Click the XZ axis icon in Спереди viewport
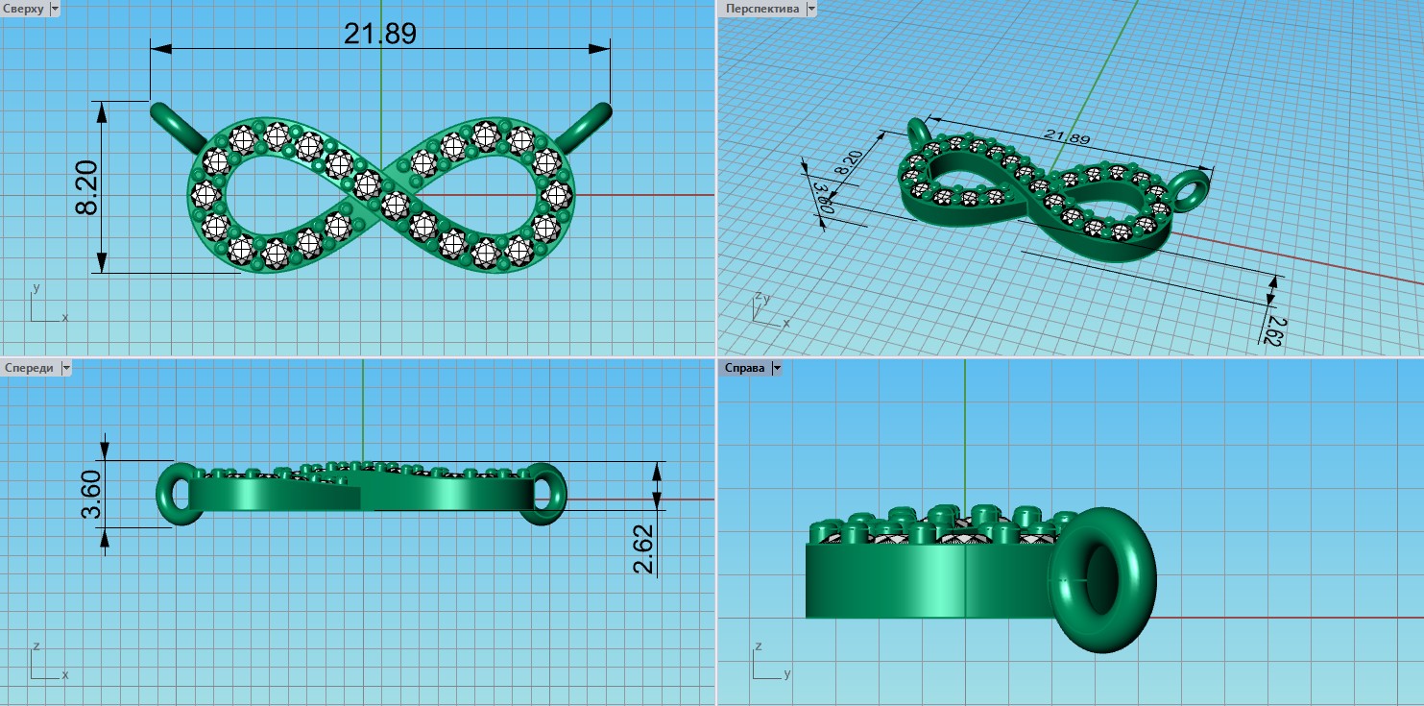The width and height of the screenshot is (1424, 706). (x=43, y=665)
